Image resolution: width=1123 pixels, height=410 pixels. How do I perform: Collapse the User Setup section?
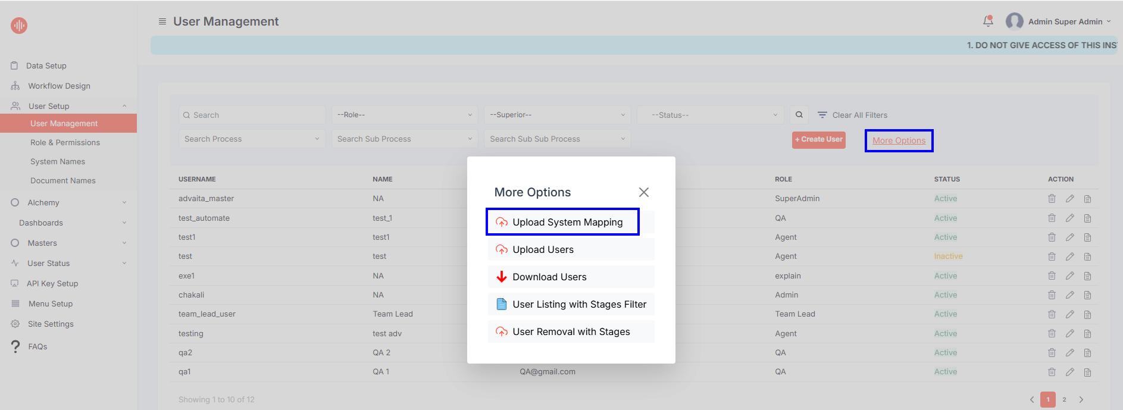[68, 106]
